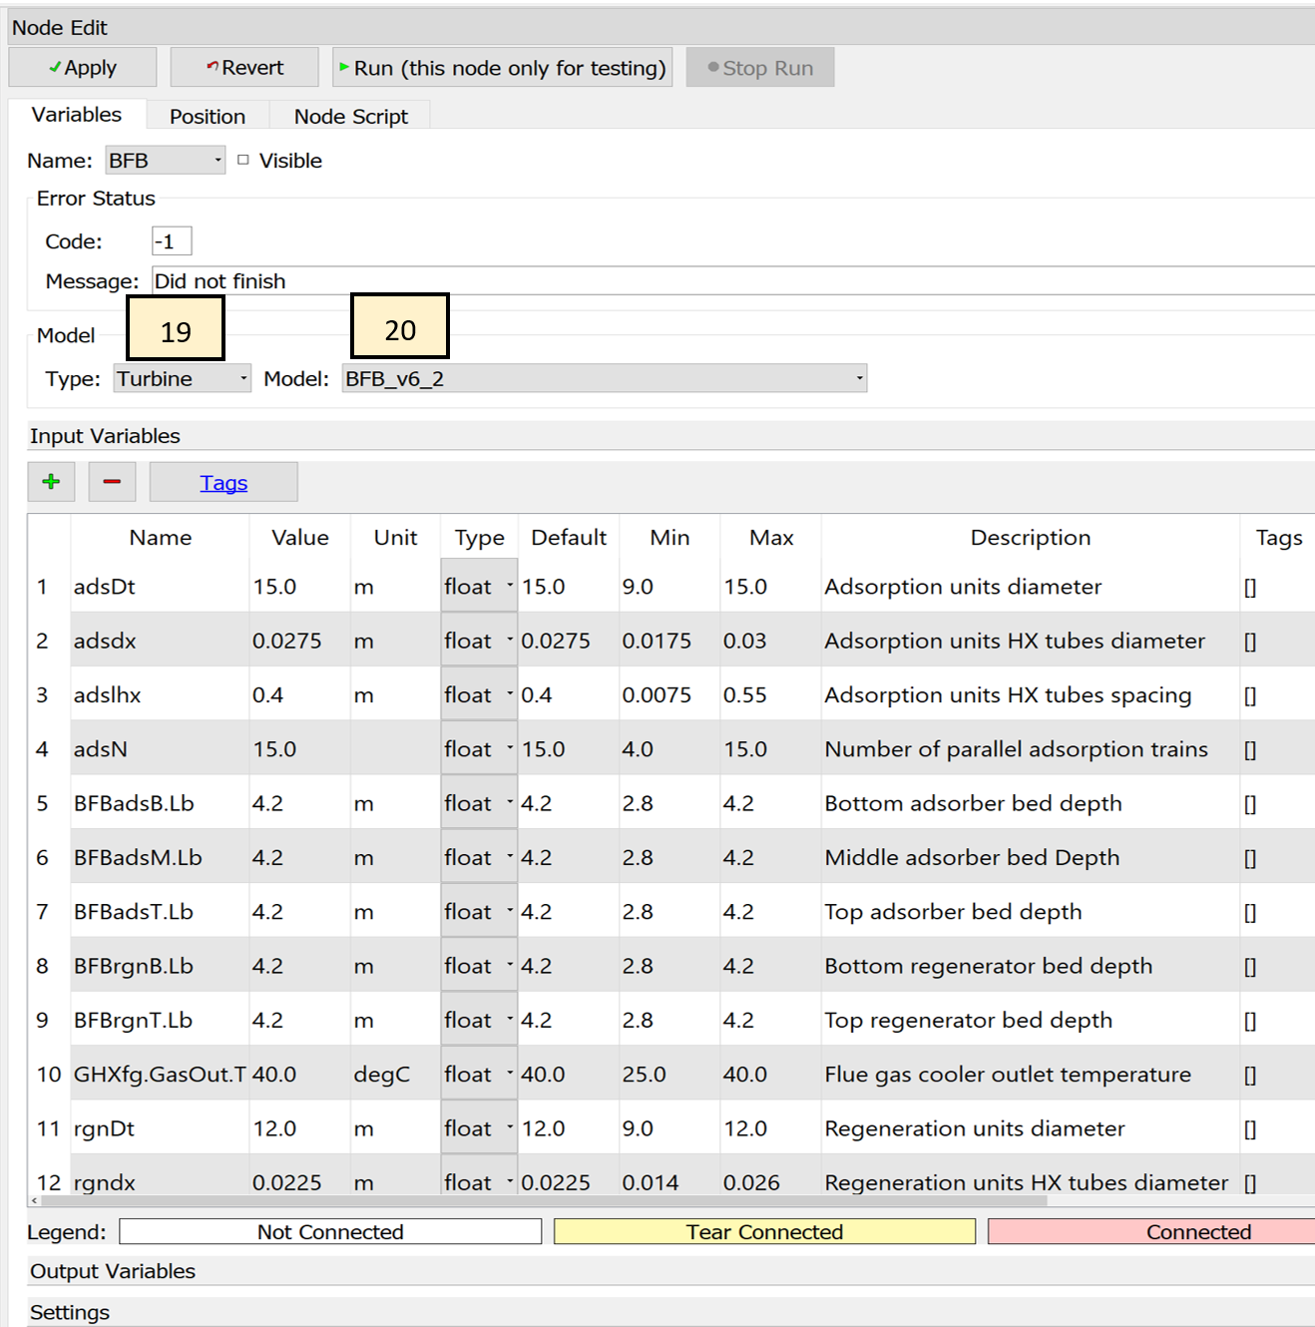Open the Node Script tab
This screenshot has width=1315, height=1327.
click(350, 116)
